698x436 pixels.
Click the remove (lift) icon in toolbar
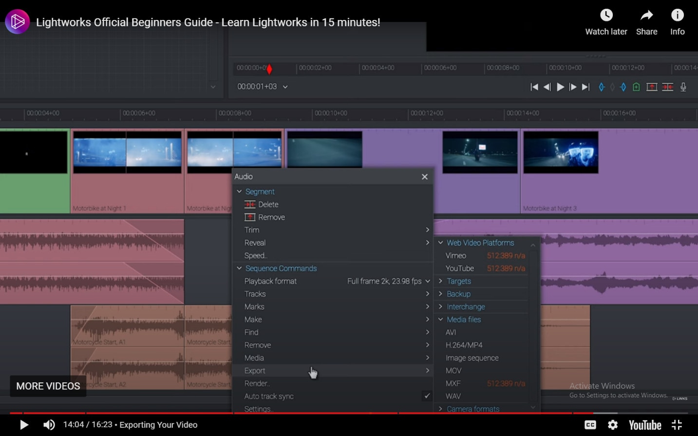tap(652, 87)
